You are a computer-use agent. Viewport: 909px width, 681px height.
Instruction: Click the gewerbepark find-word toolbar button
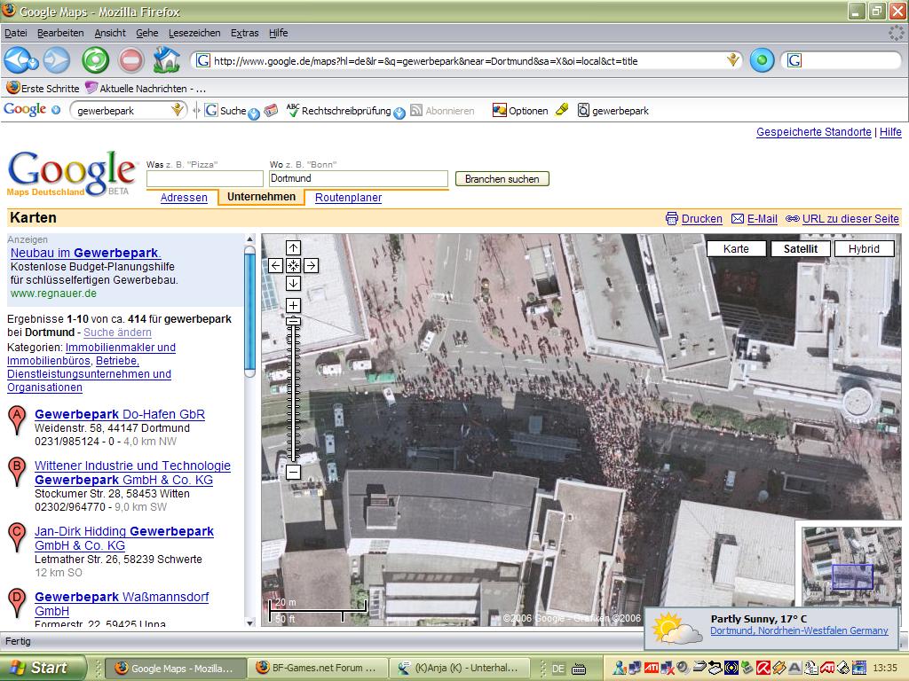tap(613, 110)
